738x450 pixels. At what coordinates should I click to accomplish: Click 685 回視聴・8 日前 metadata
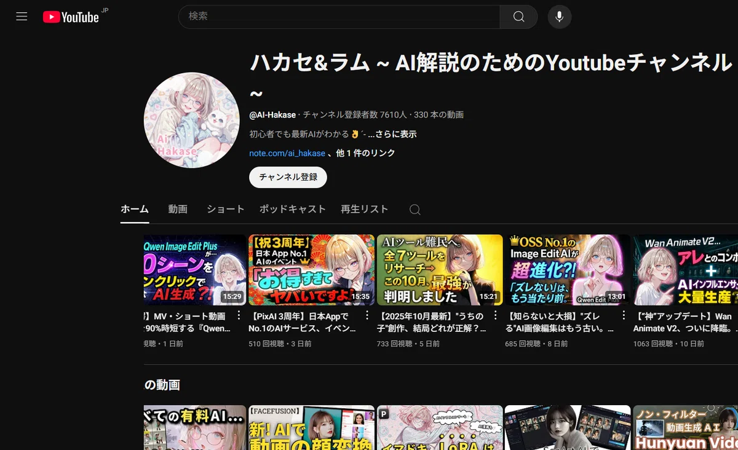tap(536, 344)
